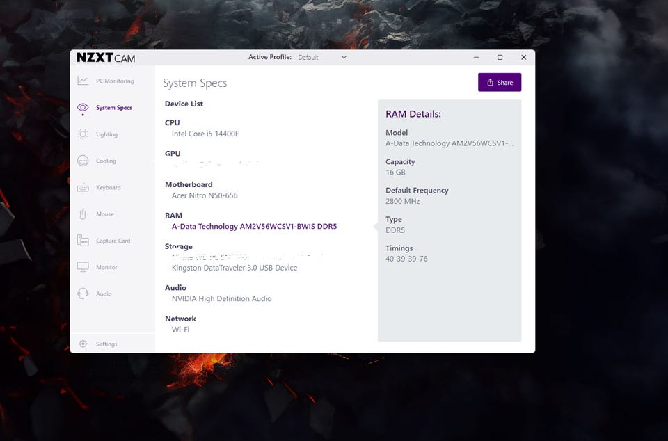The width and height of the screenshot is (668, 441).
Task: Share the system specs
Action: click(500, 82)
